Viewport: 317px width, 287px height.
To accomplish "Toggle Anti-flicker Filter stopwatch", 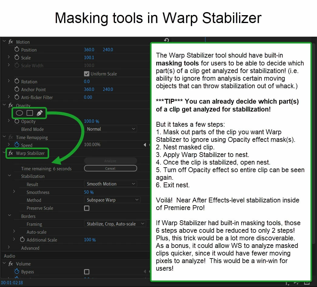I will [x=17, y=97].
